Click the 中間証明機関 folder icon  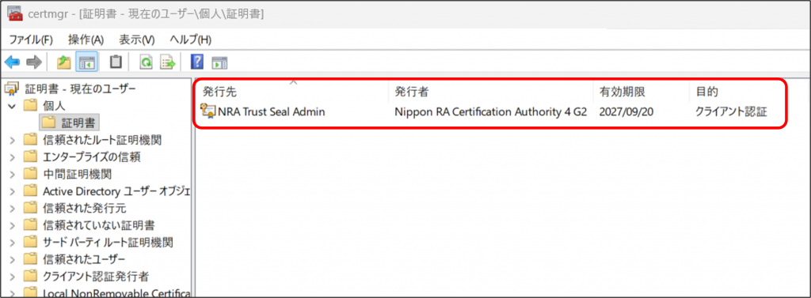31,174
